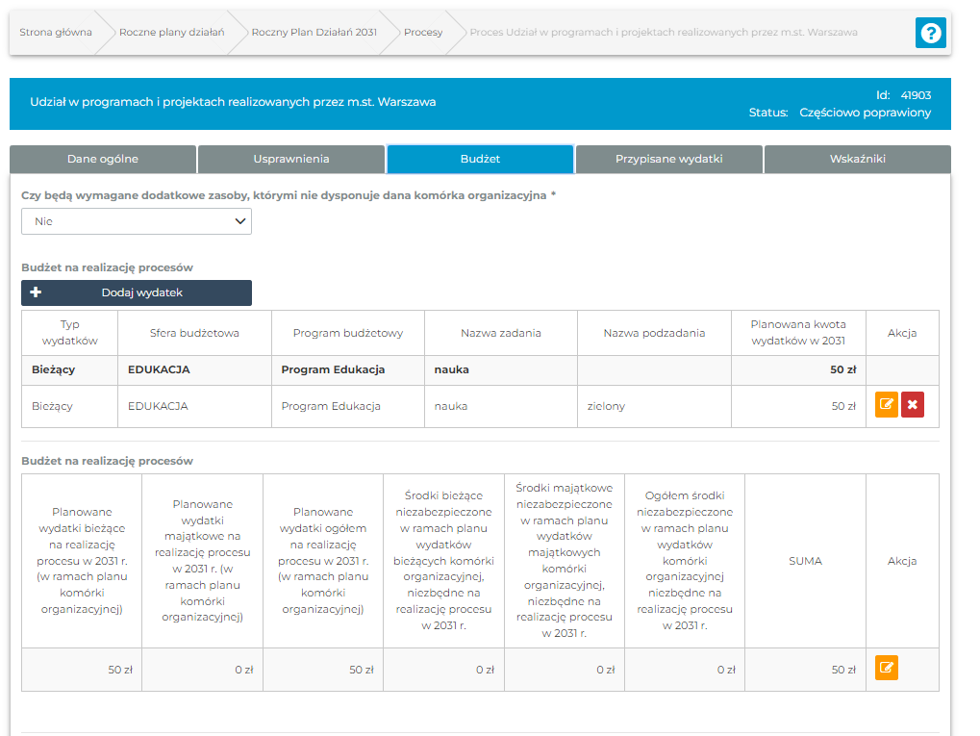Click the Dodaj wydatek button

[141, 292]
